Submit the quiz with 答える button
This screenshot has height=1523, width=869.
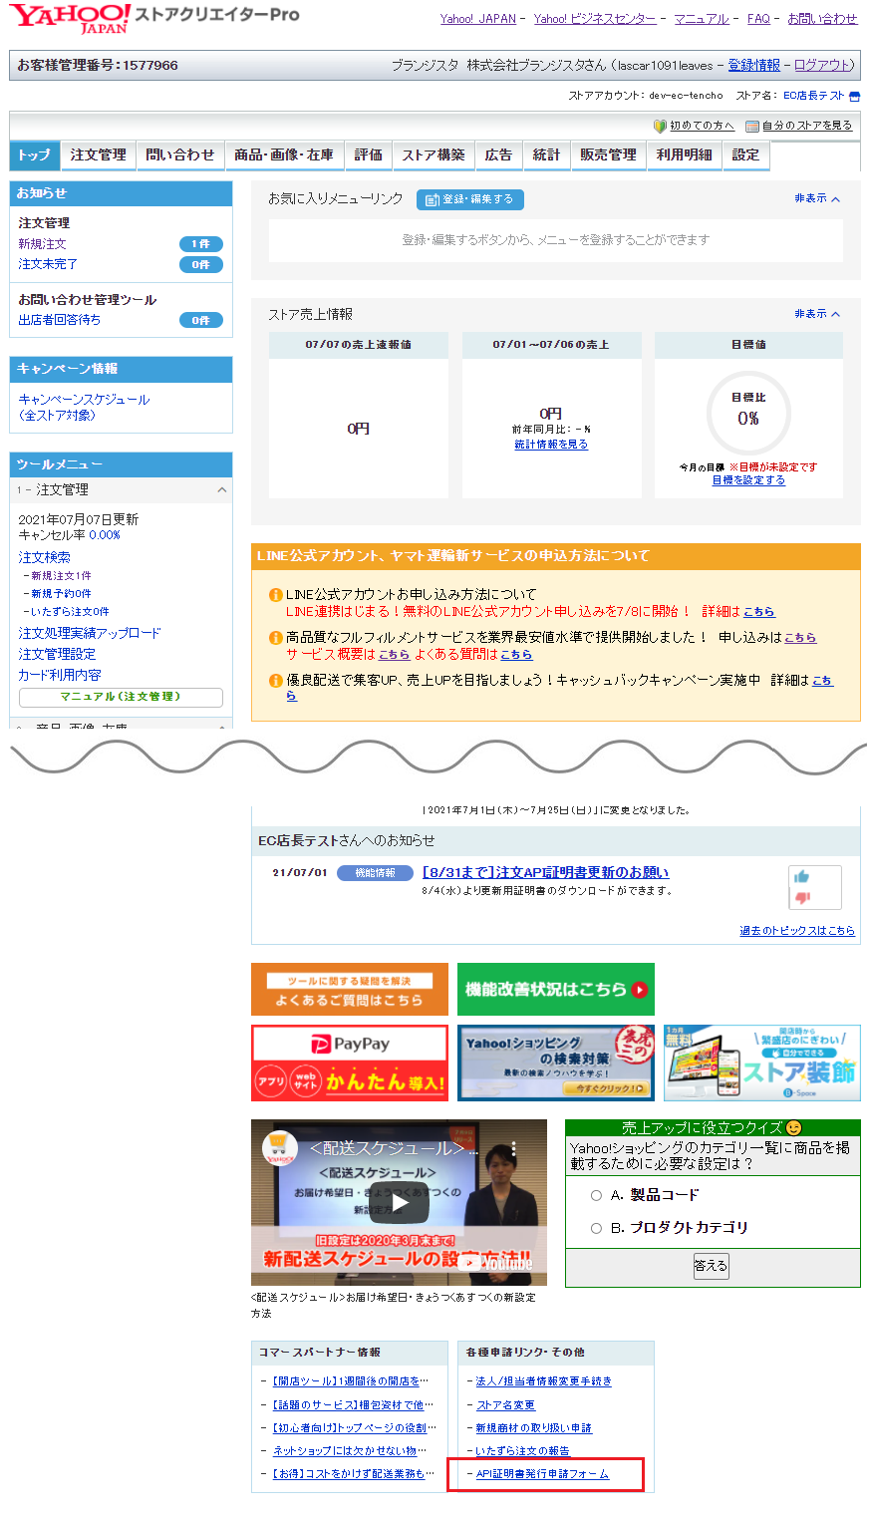712,1266
